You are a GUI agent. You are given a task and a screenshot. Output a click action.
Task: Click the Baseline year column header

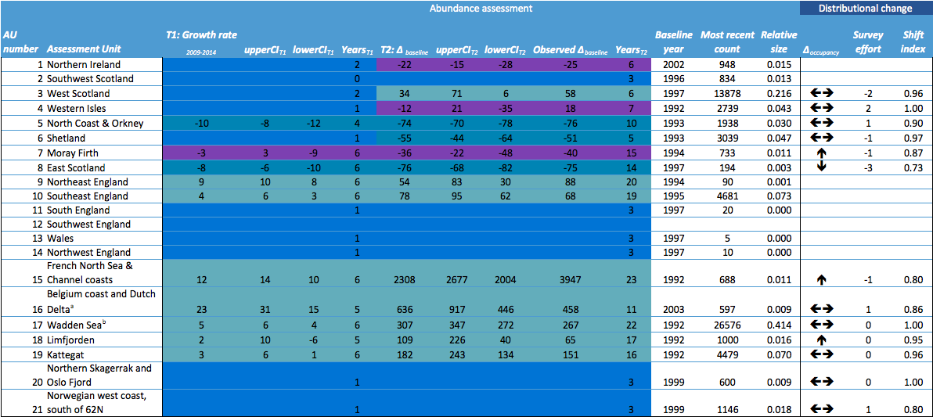tap(673, 41)
